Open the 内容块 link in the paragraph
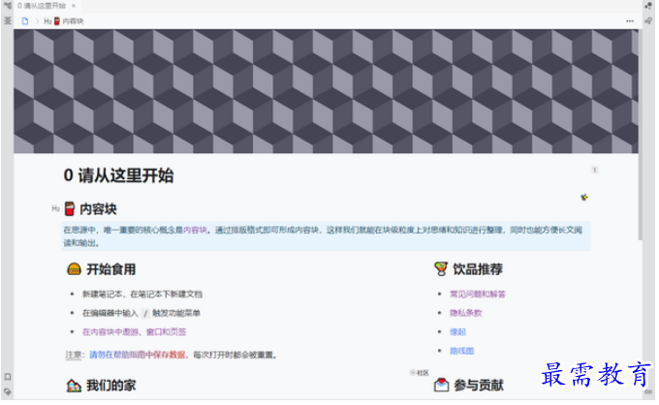This screenshot has width=659, height=405. click(x=196, y=231)
